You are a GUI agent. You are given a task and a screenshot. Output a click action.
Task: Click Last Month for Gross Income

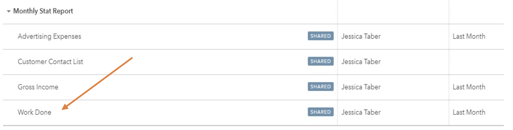(x=469, y=87)
